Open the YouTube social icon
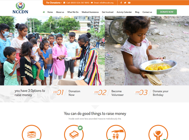Viewport: 189px width, 140px height. pos(129,3)
